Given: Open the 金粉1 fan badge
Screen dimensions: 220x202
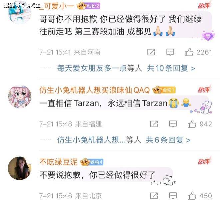Looking at the screenshot, I should coord(164,90).
